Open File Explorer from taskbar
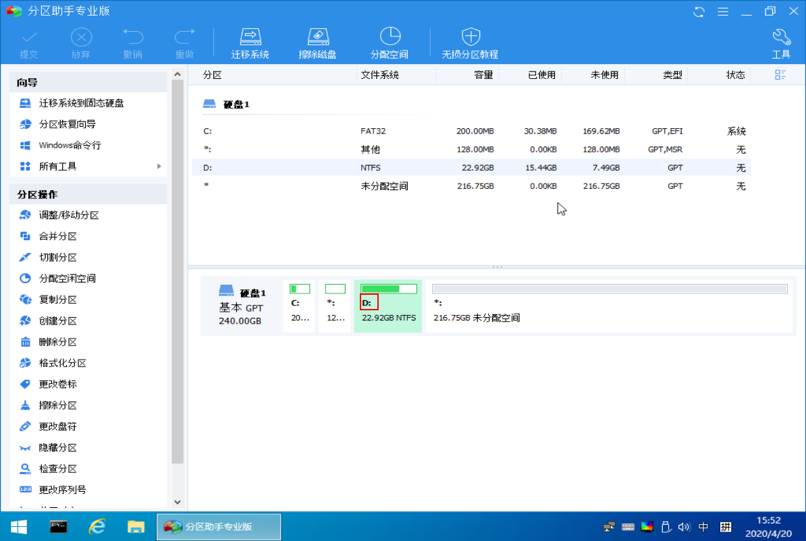Viewport: 806px width, 541px height. [x=136, y=527]
